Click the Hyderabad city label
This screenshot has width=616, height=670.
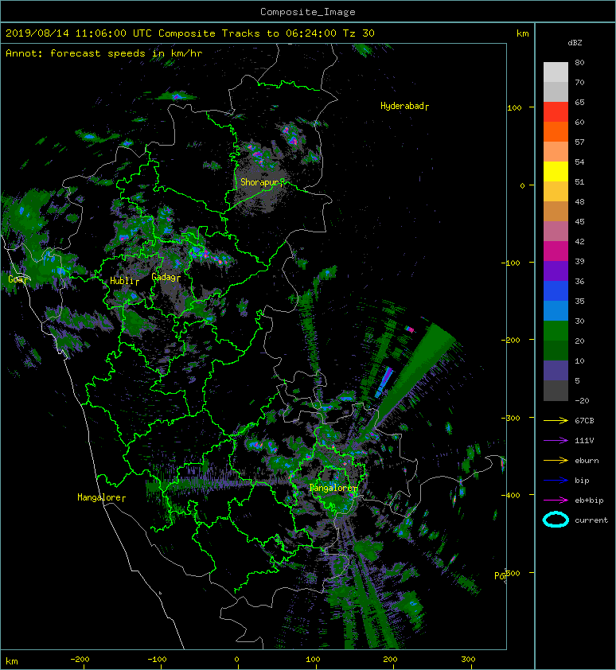click(402, 106)
